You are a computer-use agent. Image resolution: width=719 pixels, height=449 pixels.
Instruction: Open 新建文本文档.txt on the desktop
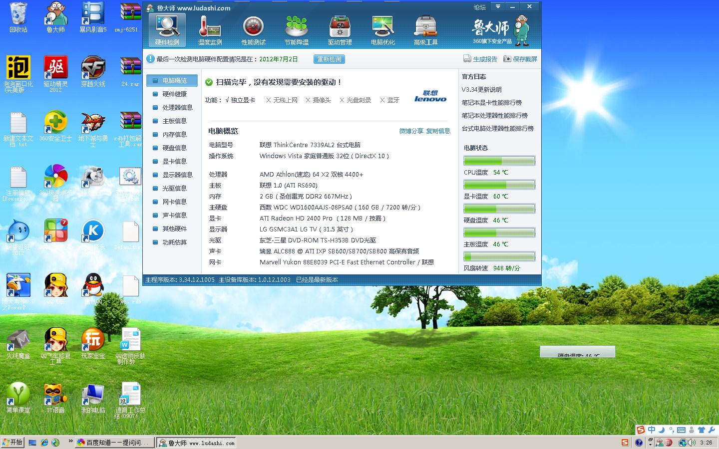coord(18,129)
